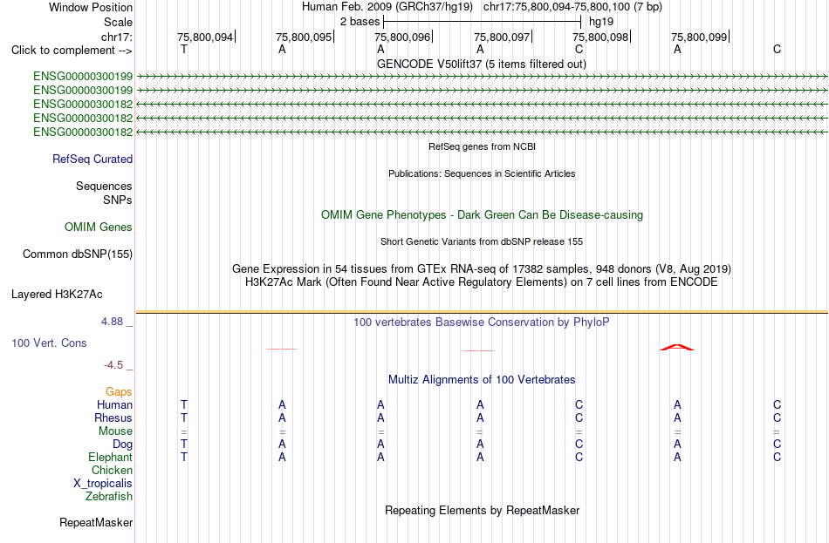
Task: Click base T in the Elephant alignment row
Action: [183, 457]
